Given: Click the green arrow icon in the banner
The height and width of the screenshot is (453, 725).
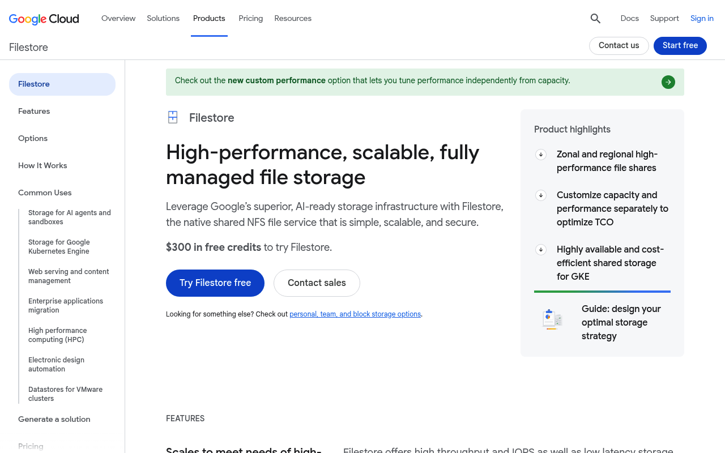Looking at the screenshot, I should pos(668,82).
